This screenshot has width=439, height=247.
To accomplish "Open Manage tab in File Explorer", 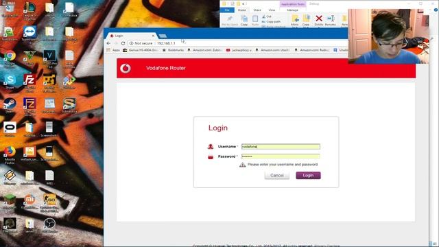I will point(293,10).
